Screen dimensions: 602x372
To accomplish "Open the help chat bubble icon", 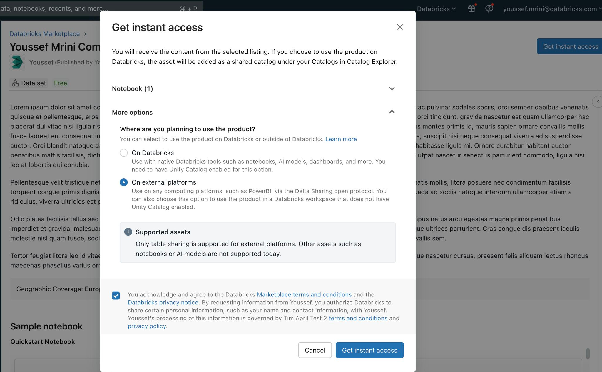I will [x=489, y=9].
